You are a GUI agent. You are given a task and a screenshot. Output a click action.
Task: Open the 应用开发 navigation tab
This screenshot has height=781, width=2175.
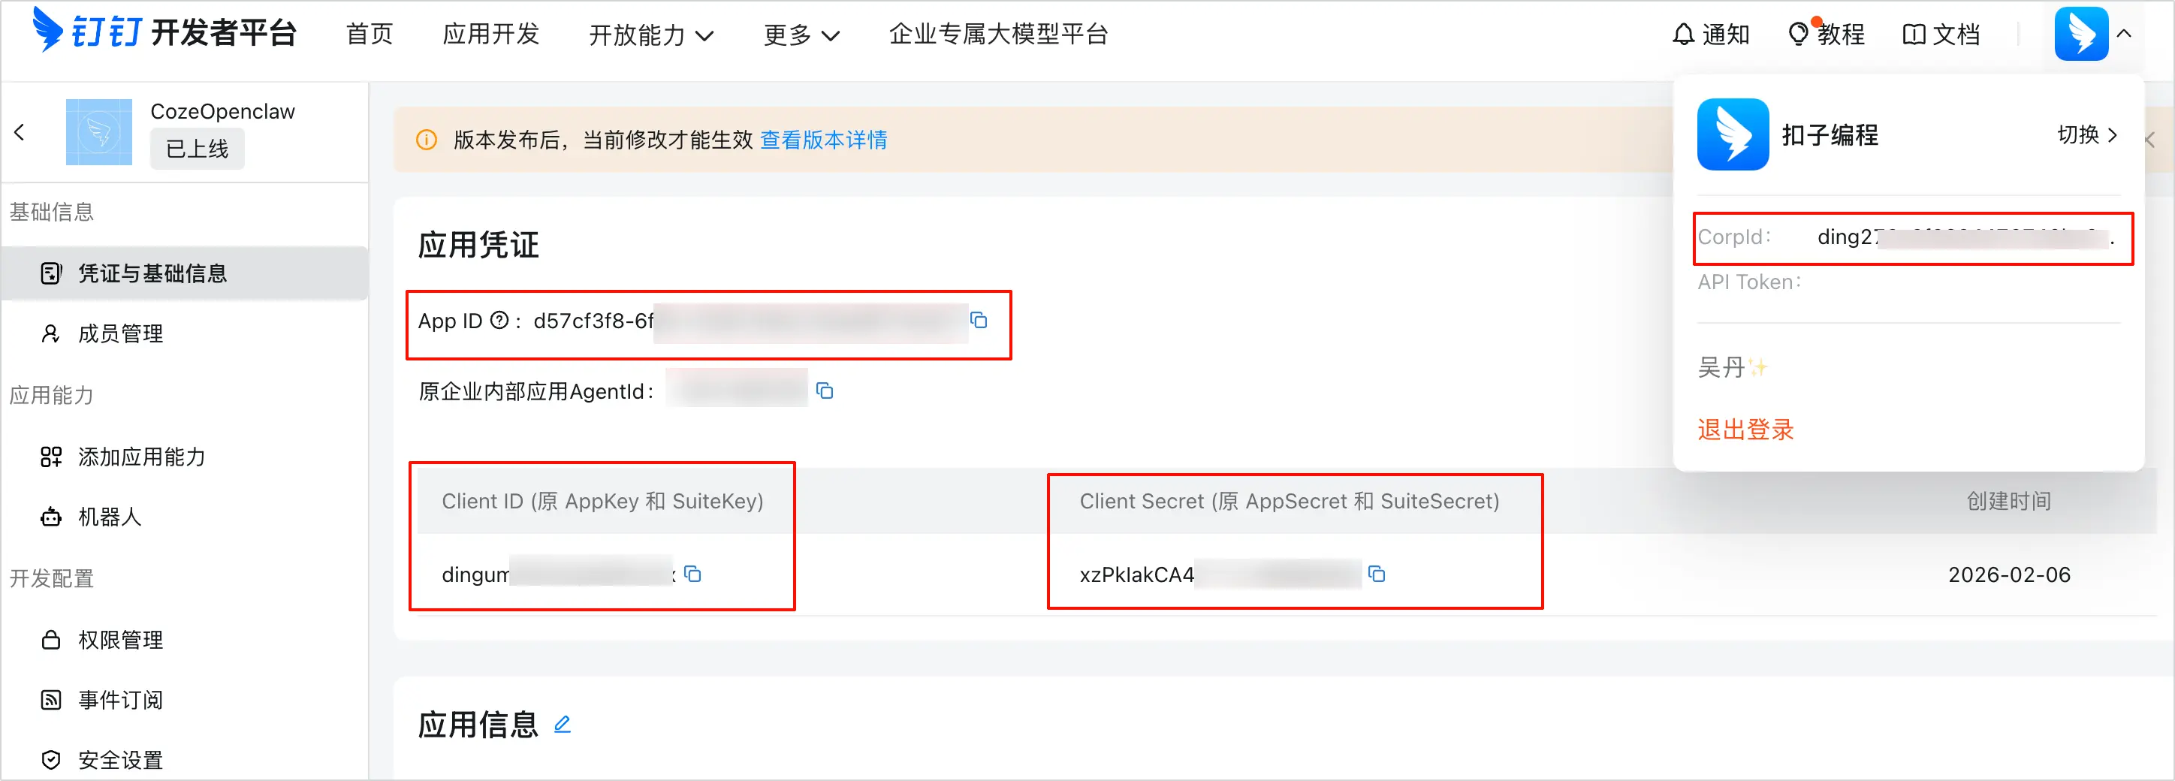coord(490,35)
